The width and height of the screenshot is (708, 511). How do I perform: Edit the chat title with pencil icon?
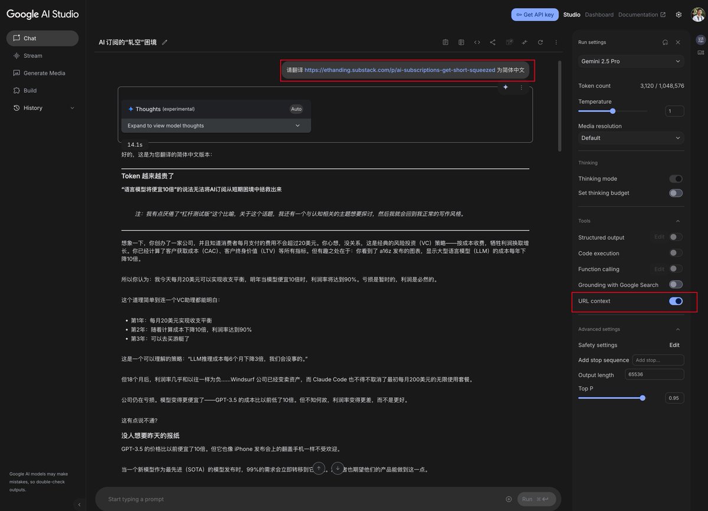point(165,42)
